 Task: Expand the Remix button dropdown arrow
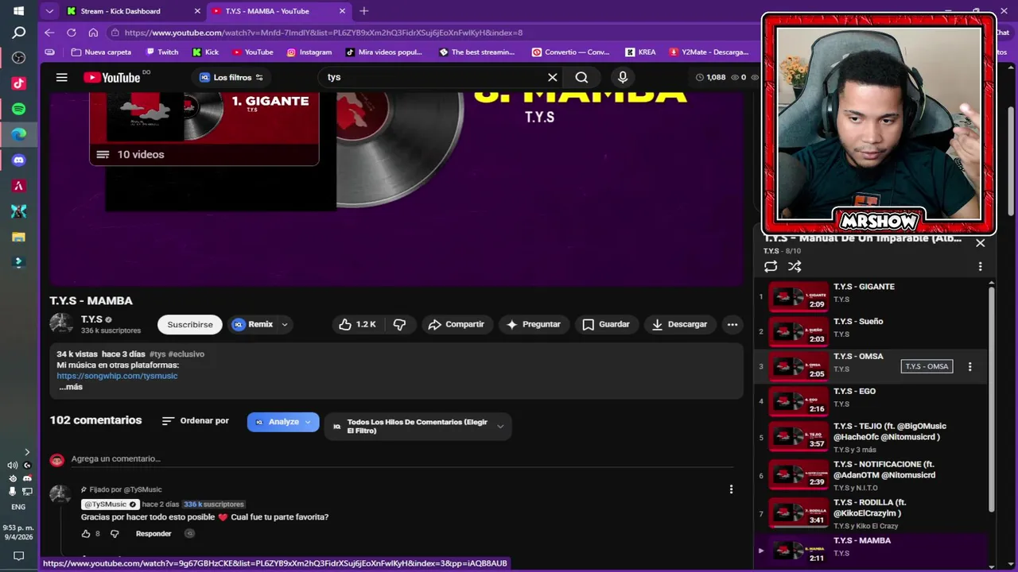coord(284,324)
